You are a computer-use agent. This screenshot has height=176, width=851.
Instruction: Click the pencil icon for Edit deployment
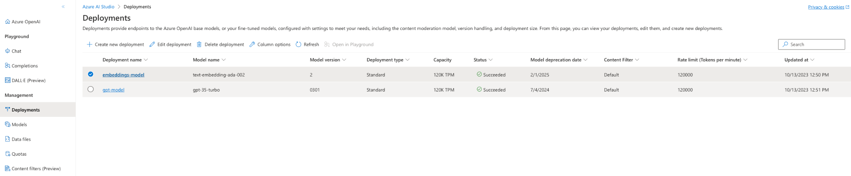(152, 45)
